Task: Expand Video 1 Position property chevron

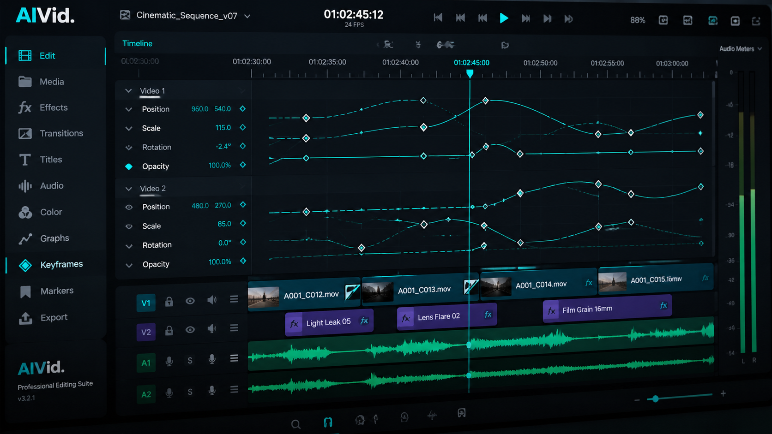Action: (x=129, y=109)
